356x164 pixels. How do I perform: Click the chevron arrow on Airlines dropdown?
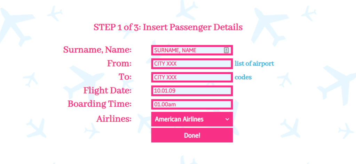(227, 119)
